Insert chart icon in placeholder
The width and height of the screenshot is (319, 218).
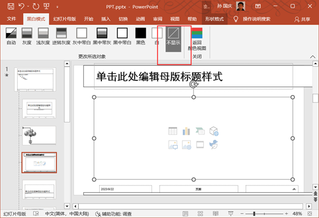point(186,131)
